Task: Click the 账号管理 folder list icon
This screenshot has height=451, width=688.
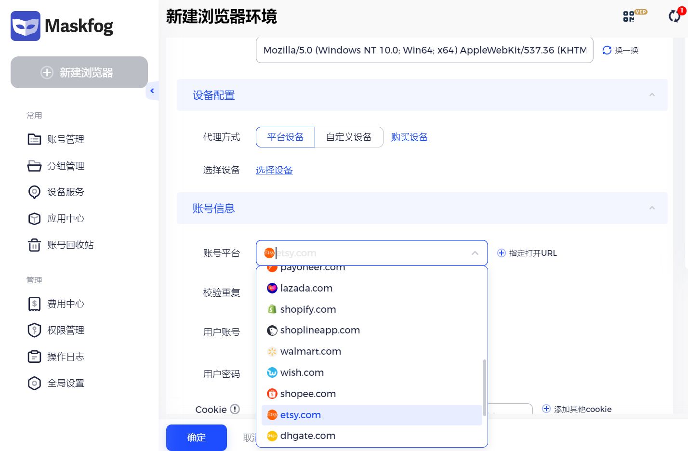Action: (34, 139)
